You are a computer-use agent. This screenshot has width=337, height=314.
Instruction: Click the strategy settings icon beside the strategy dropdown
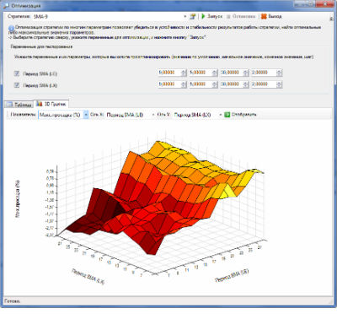click(192, 16)
